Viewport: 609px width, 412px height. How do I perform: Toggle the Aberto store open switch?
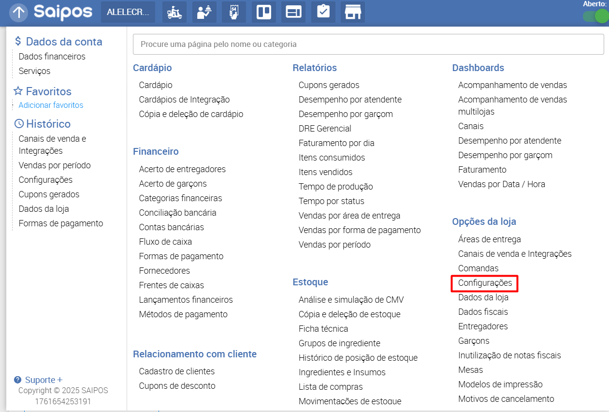tap(594, 16)
